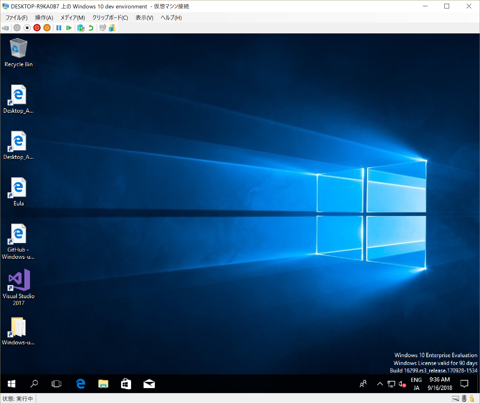
Task: Open the 操作(A) menu
Action: (x=44, y=18)
